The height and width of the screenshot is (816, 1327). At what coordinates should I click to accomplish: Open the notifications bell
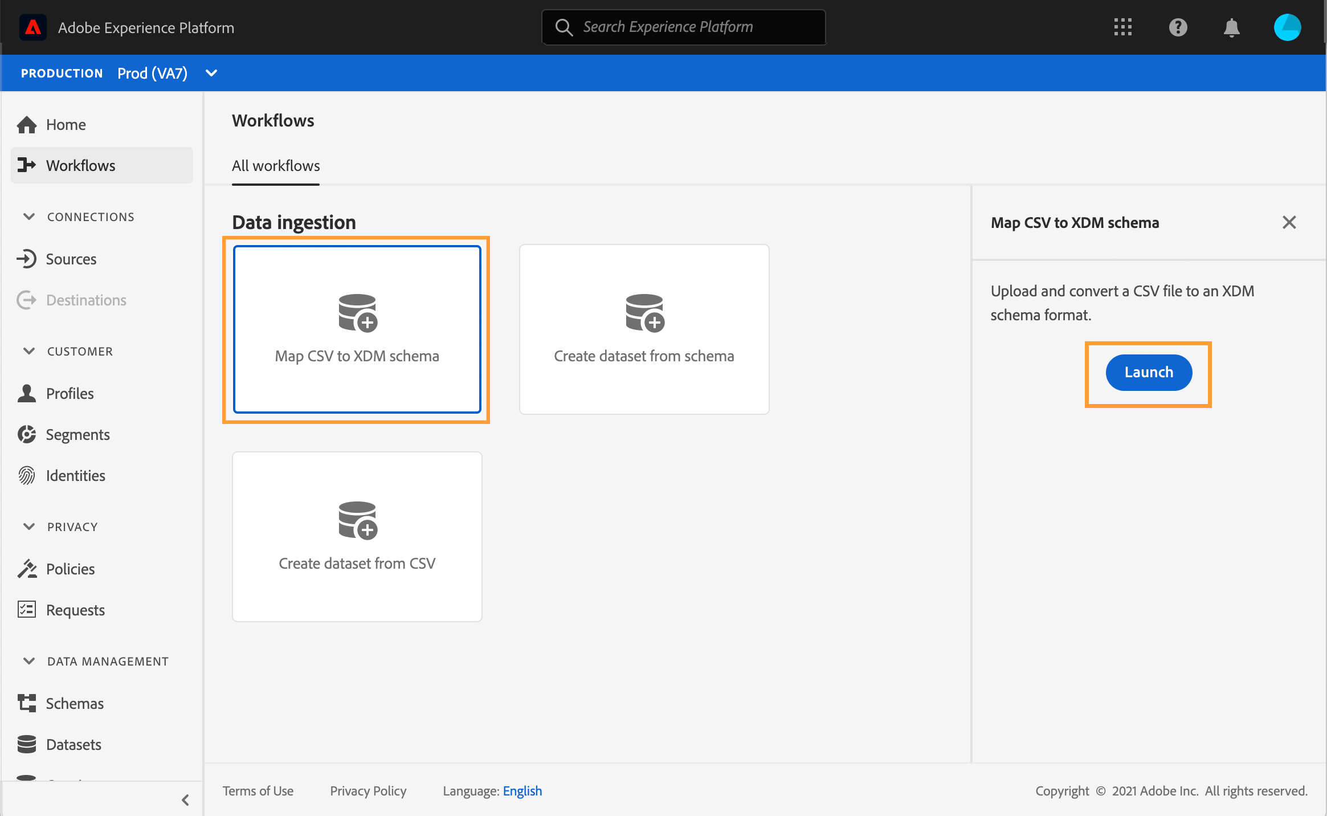click(x=1231, y=27)
